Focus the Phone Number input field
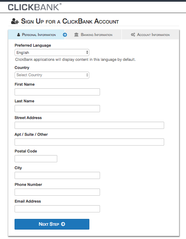The image size is (186, 239). [x=57, y=192]
